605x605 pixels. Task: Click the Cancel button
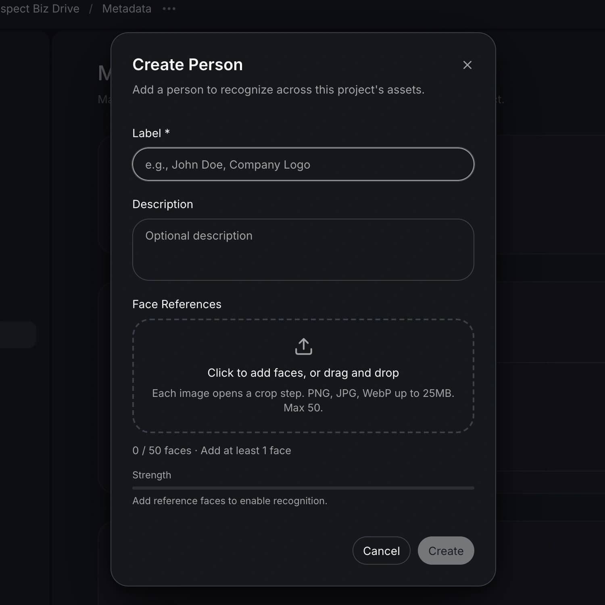[x=381, y=551]
